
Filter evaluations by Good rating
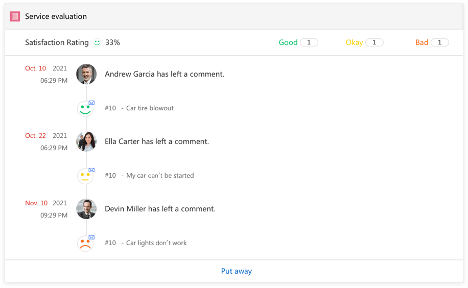pos(288,42)
